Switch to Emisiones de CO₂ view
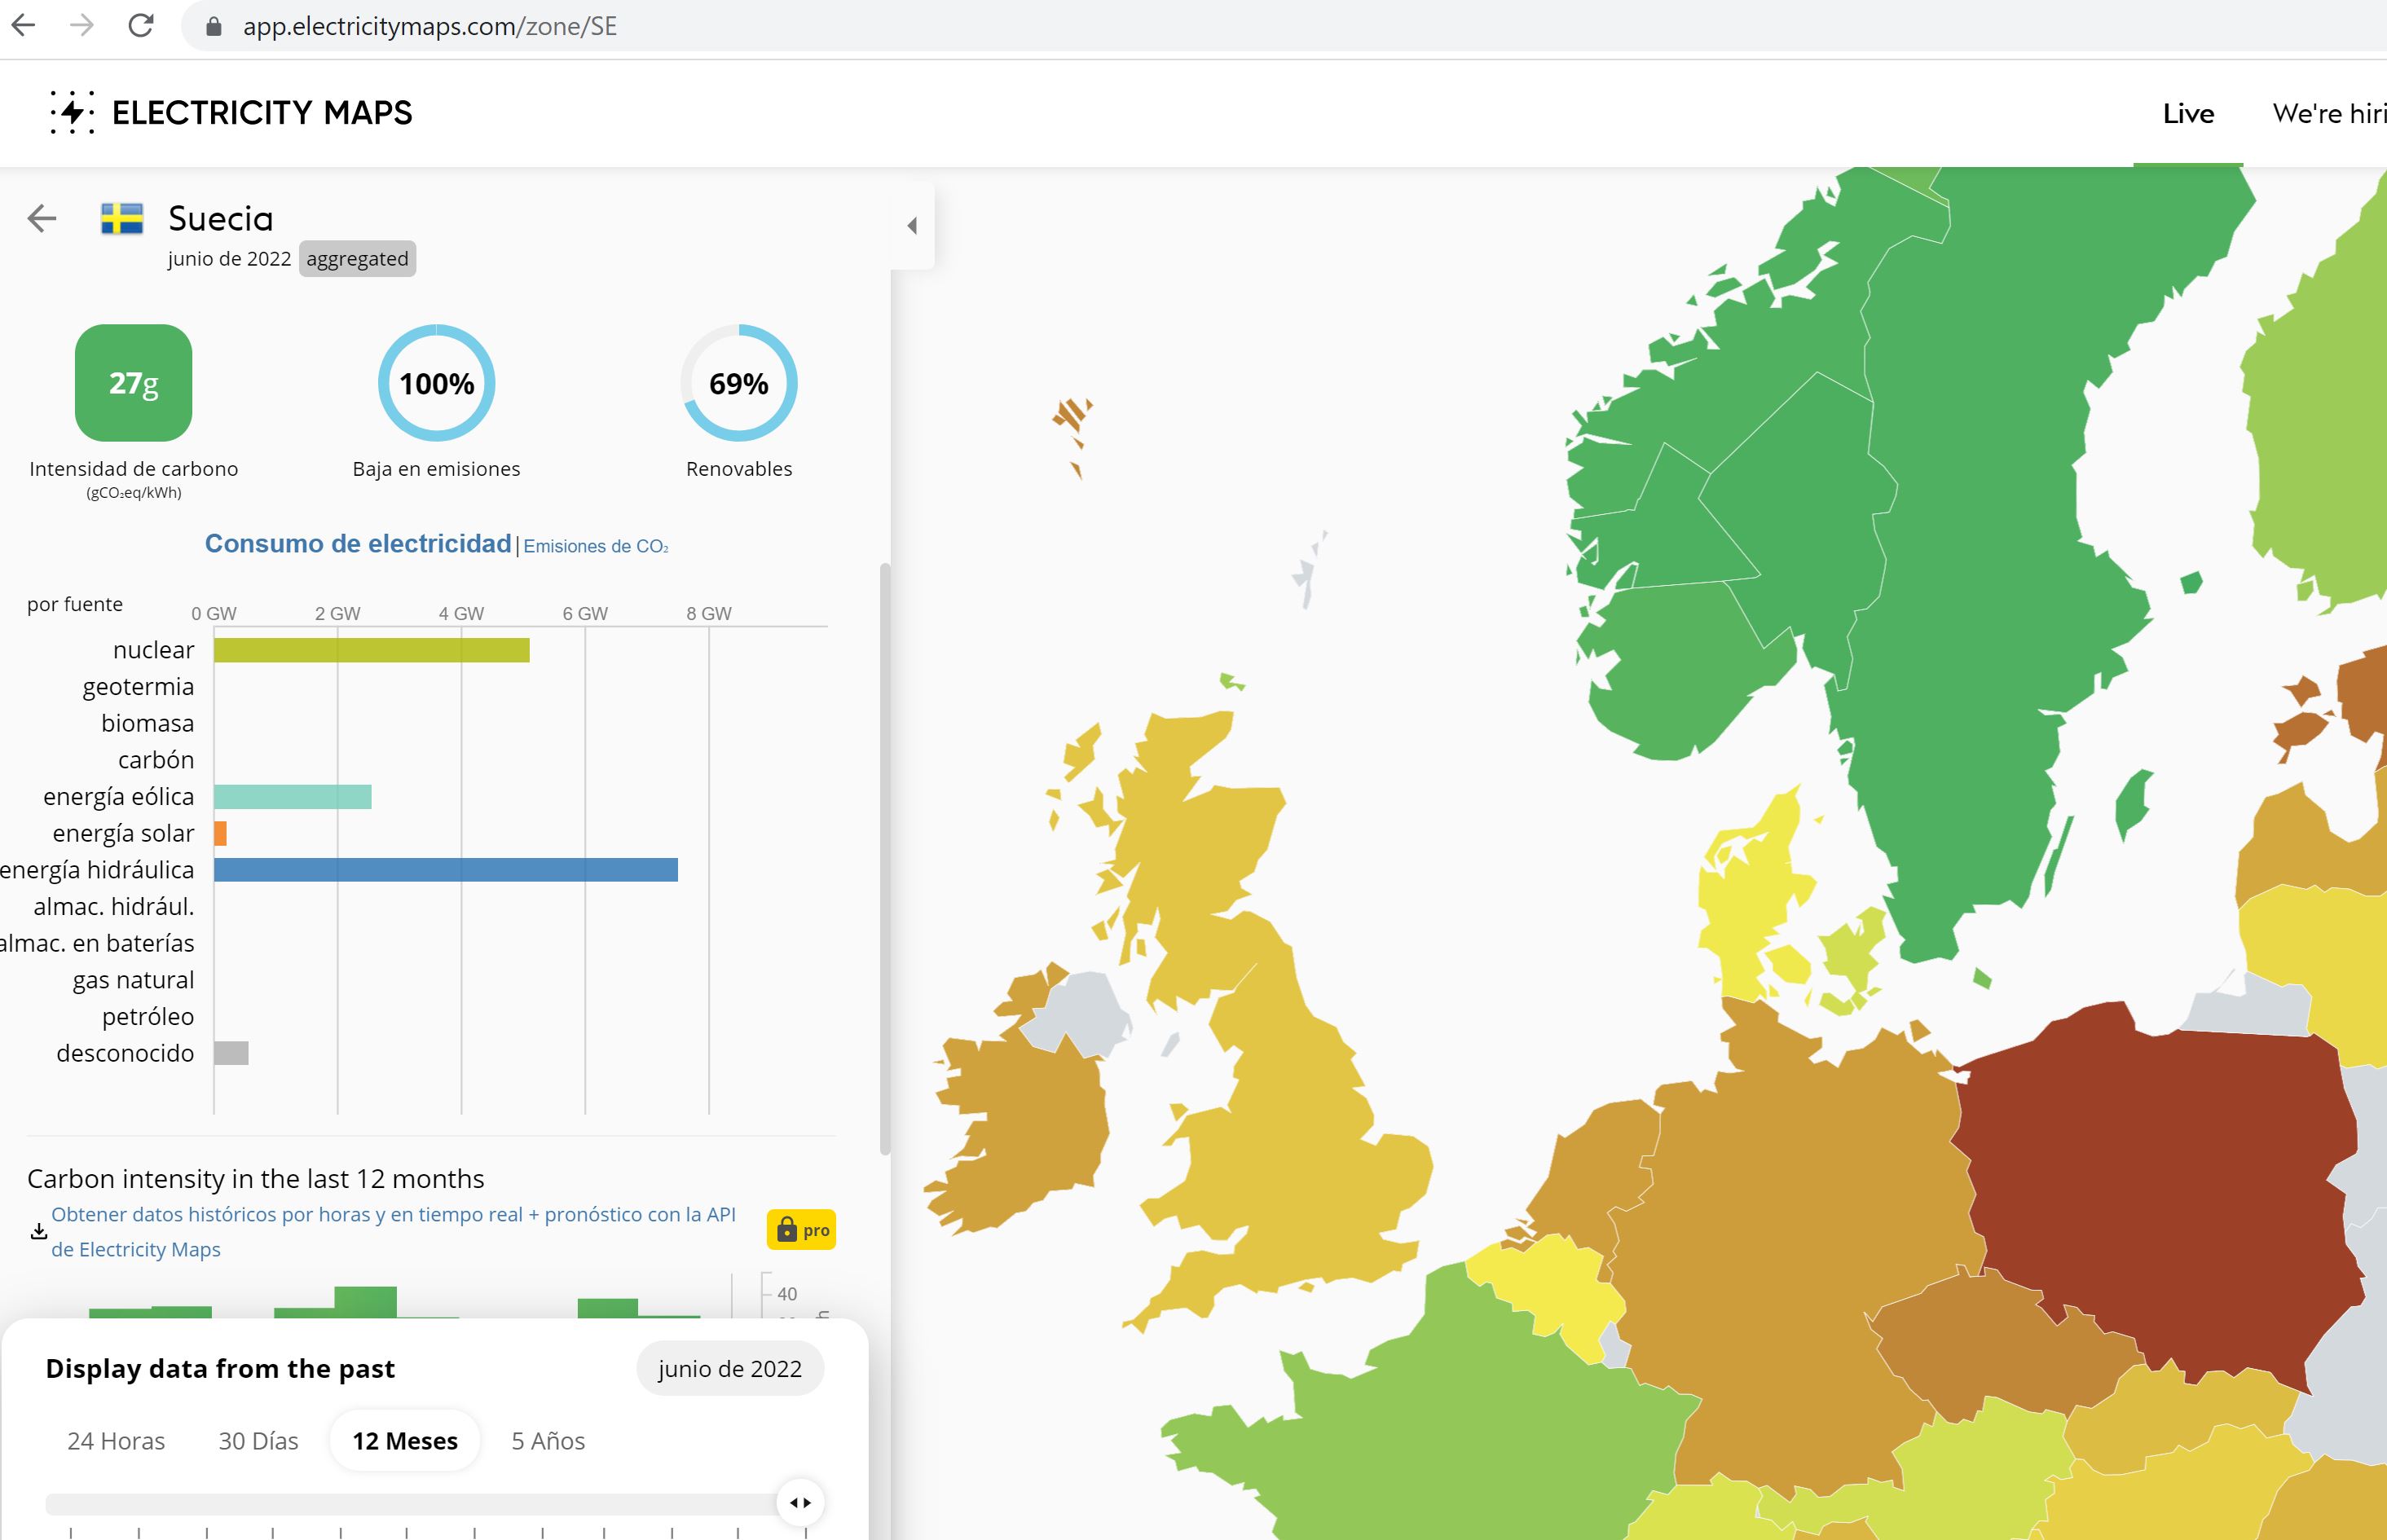Image resolution: width=2387 pixels, height=1540 pixels. (x=596, y=546)
